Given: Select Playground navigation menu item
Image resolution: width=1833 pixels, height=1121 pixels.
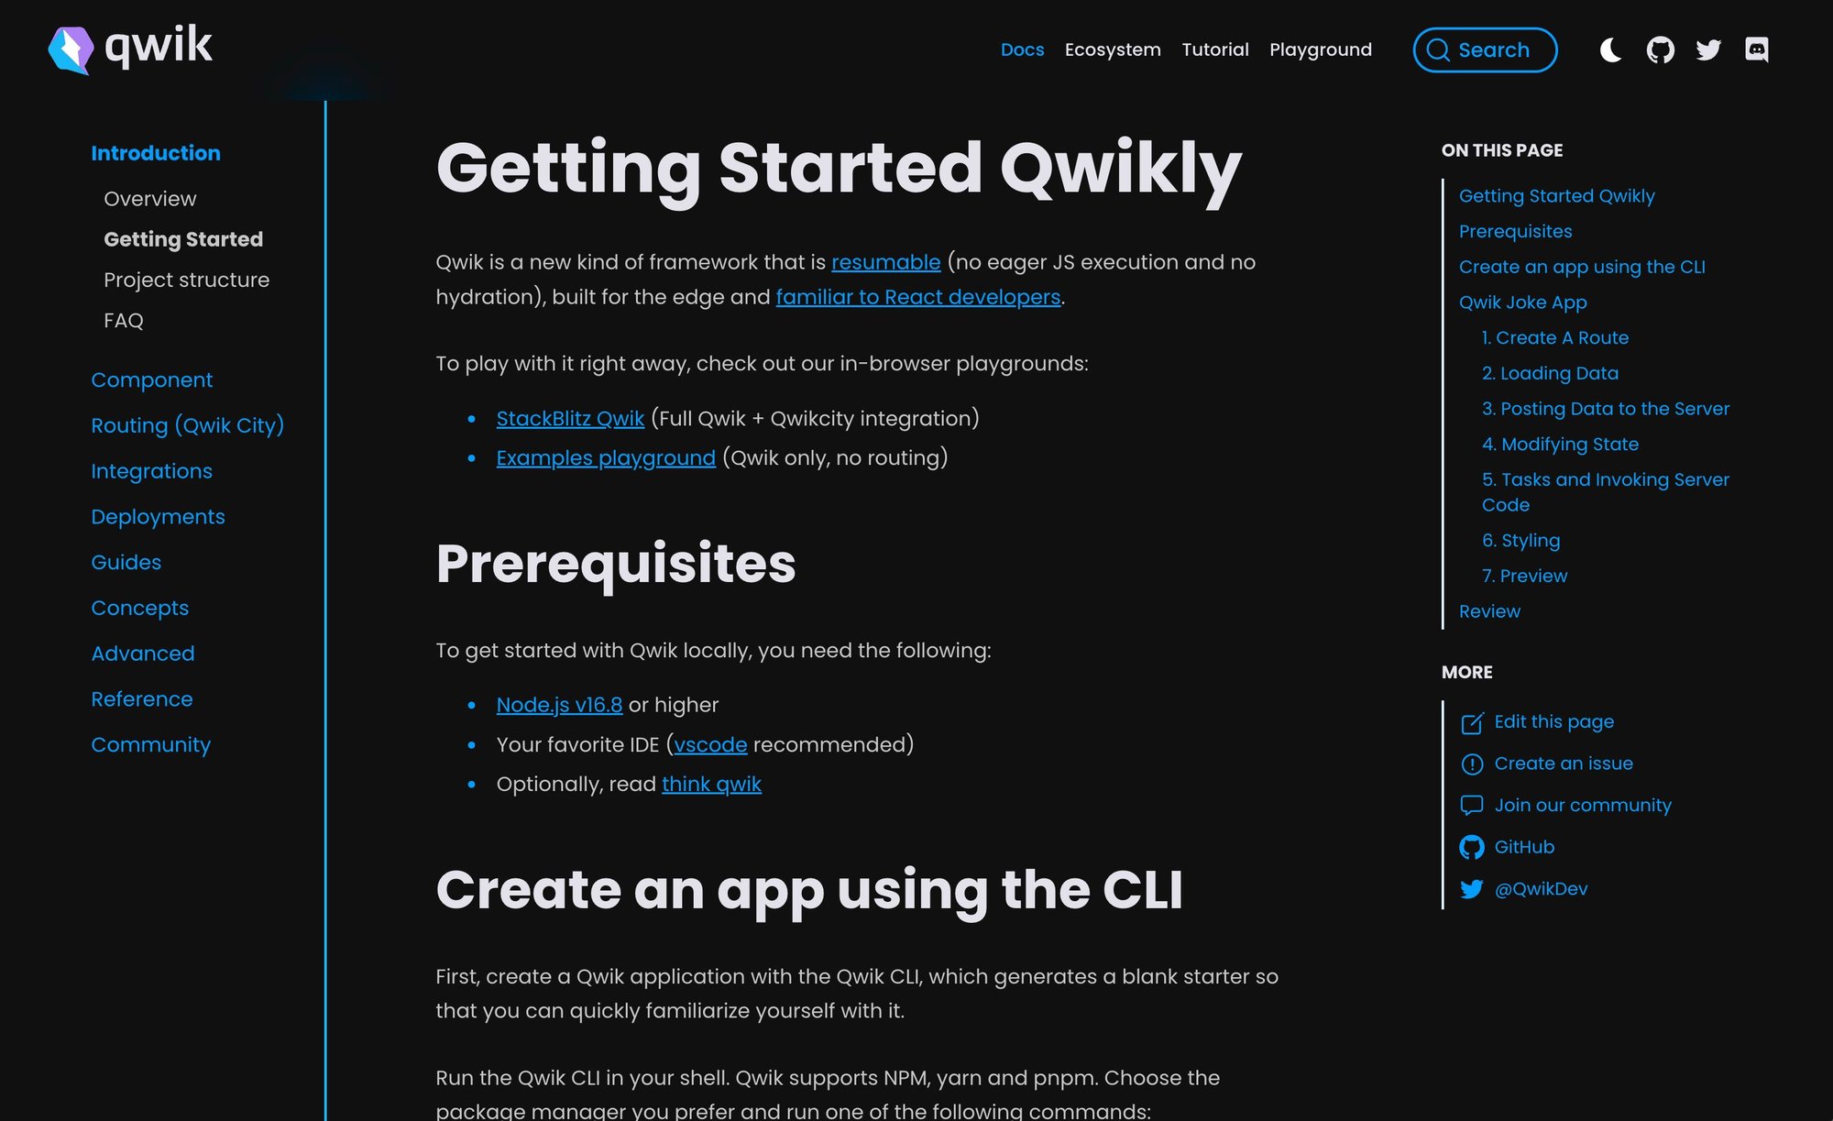Looking at the screenshot, I should [x=1320, y=49].
